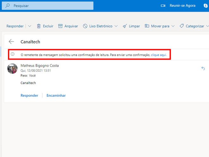Click the Excluir trash icon

click(39, 26)
